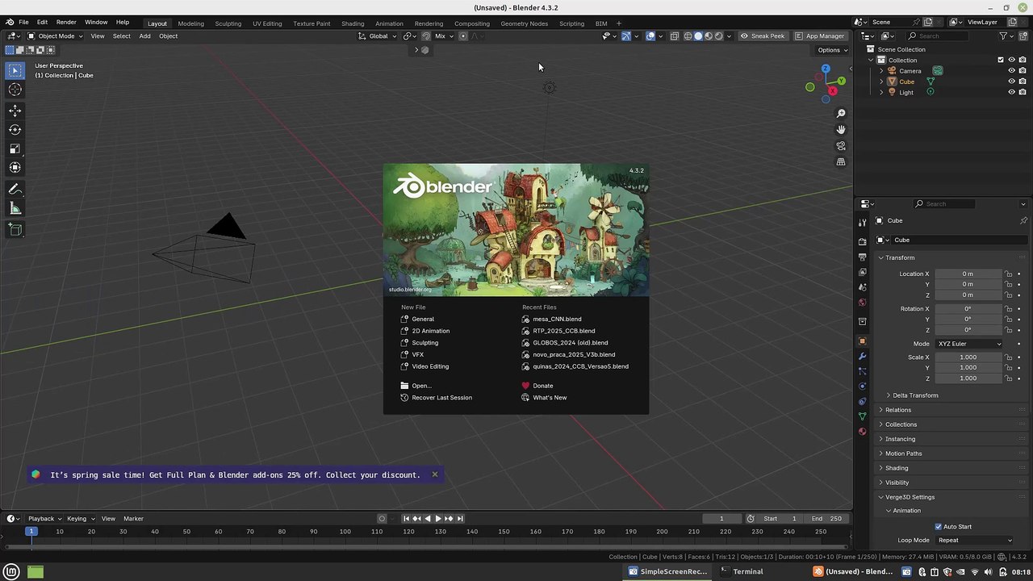Hide Light in viewport via eye icon
The width and height of the screenshot is (1033, 581).
(x=1011, y=92)
